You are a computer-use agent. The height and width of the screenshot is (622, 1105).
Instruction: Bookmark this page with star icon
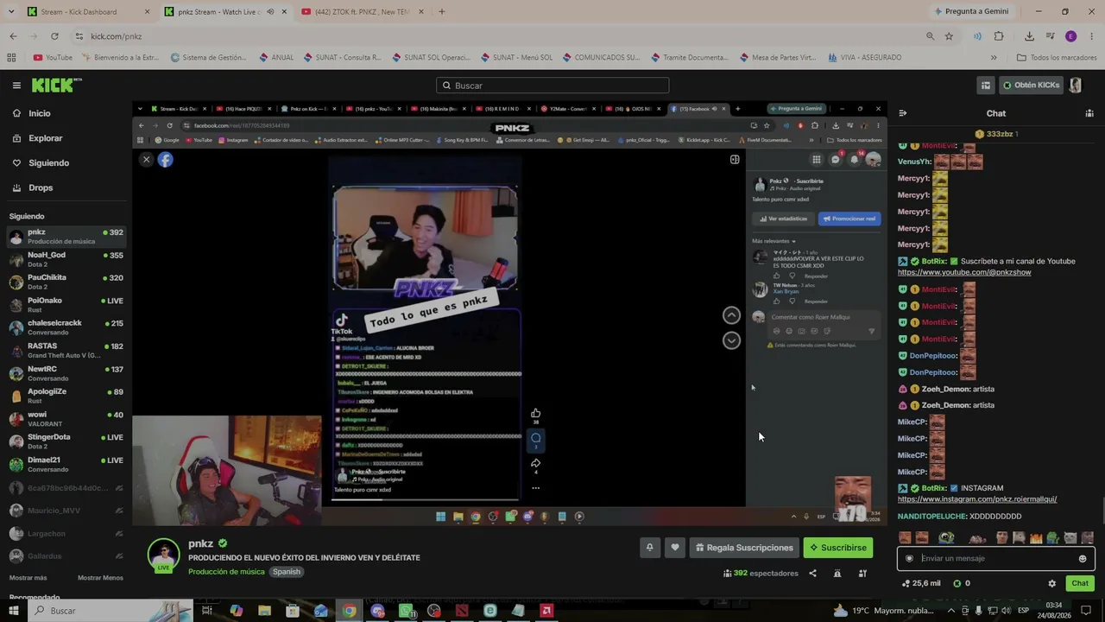click(949, 36)
